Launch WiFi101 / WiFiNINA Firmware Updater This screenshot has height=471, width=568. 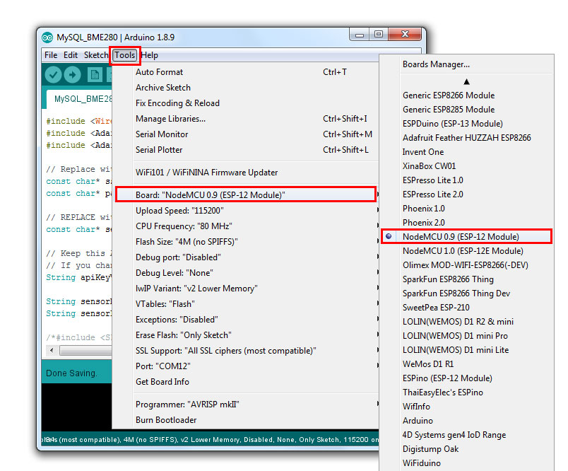click(247, 173)
